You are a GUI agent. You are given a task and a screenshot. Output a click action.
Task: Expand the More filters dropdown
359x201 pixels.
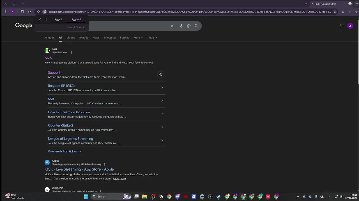coord(138,38)
